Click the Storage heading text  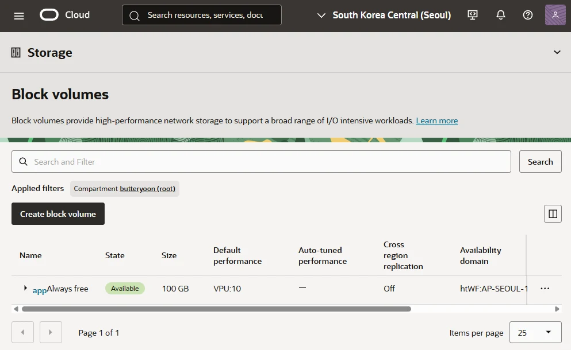[50, 53]
